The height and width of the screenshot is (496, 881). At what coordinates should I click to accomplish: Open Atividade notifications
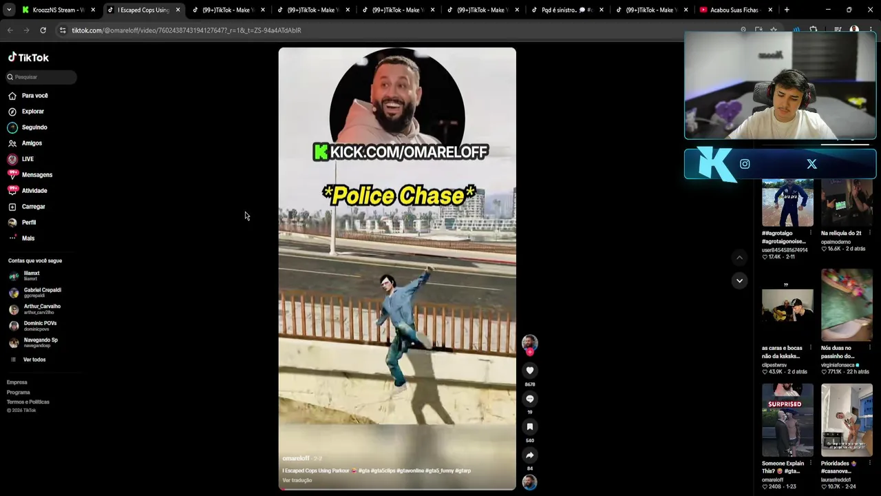tap(28, 191)
